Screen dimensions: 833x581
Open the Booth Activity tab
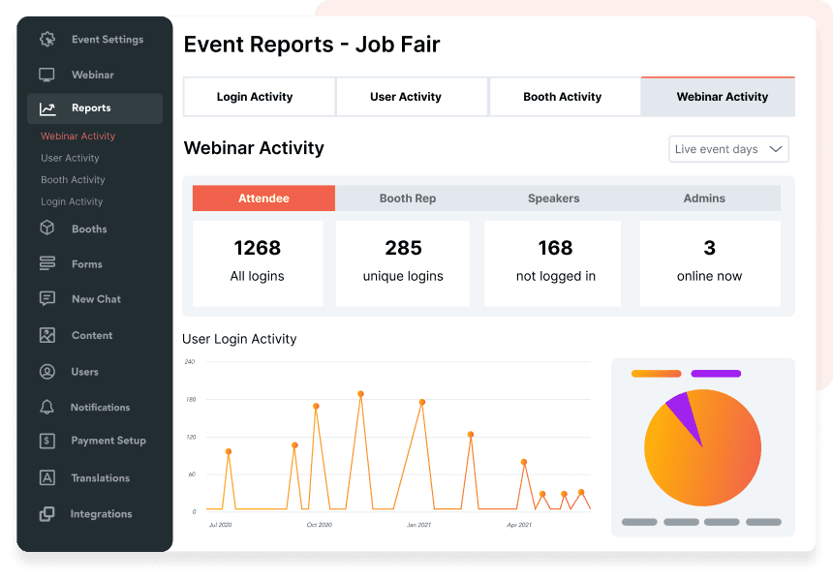565,97
